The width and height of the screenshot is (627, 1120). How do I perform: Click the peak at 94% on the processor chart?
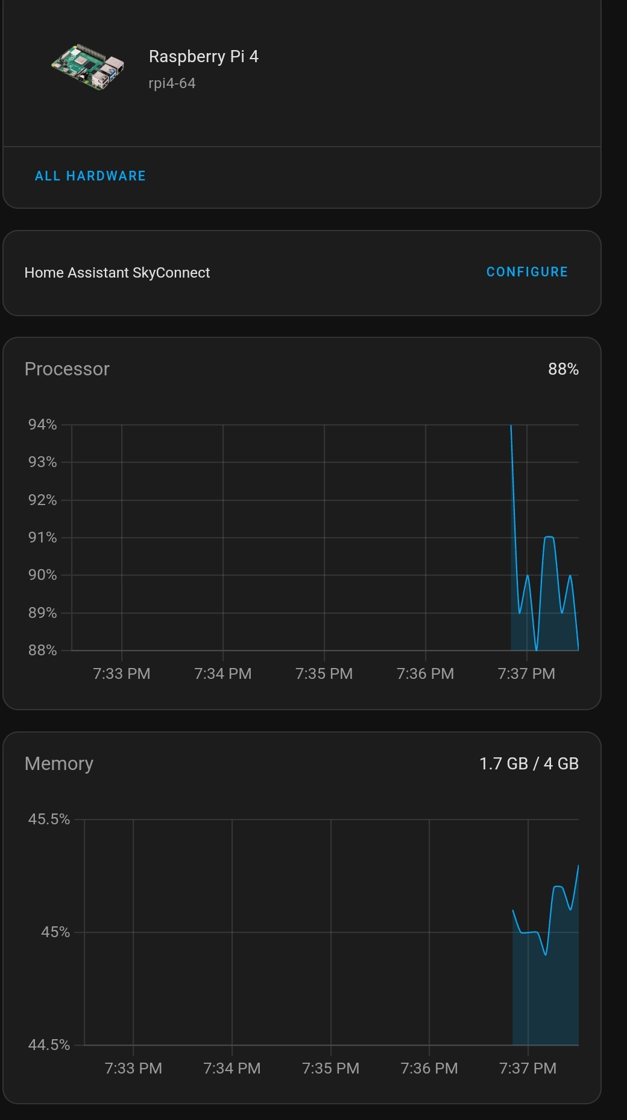pyautogui.click(x=511, y=426)
